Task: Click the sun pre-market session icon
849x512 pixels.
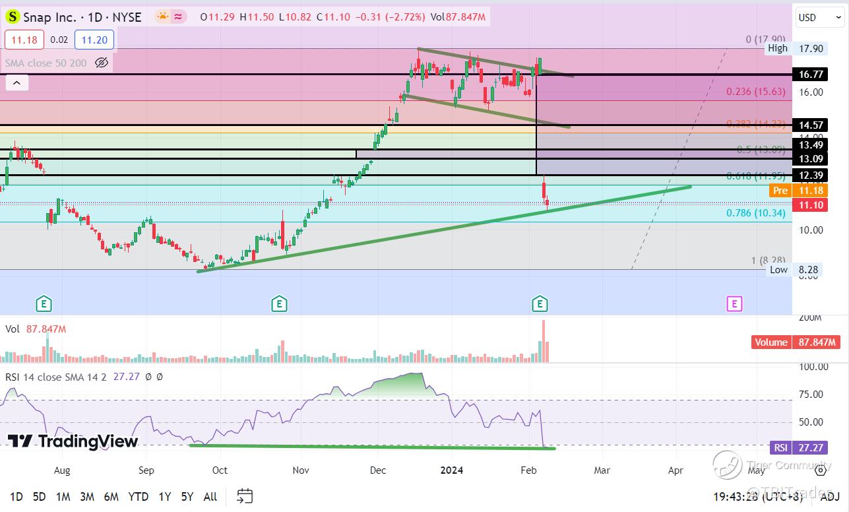Action: click(162, 17)
